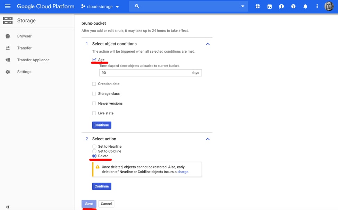Click the Save button
The image size is (338, 210).
tap(89, 204)
